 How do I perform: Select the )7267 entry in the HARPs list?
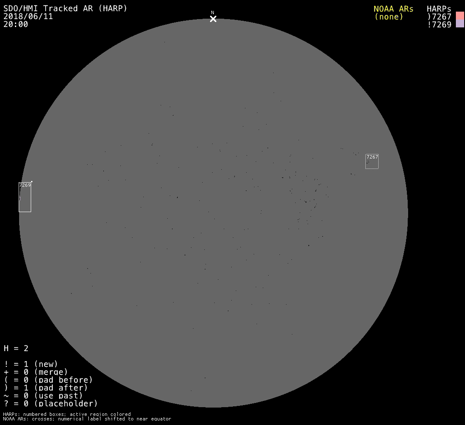pyautogui.click(x=439, y=17)
